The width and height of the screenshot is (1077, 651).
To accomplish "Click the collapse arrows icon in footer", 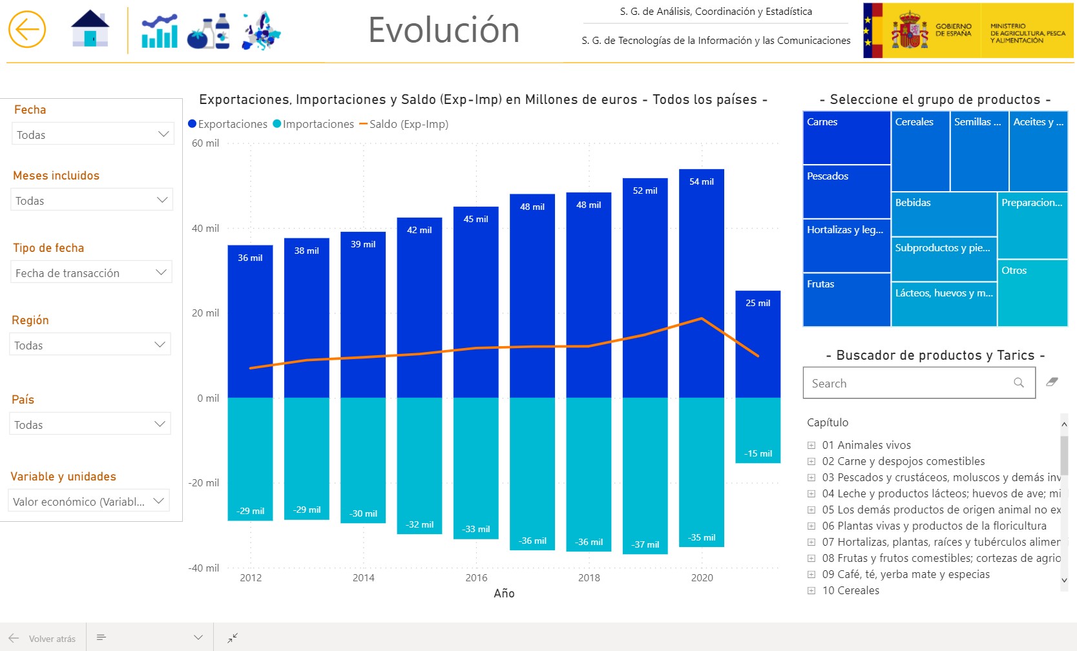I will coord(233,637).
